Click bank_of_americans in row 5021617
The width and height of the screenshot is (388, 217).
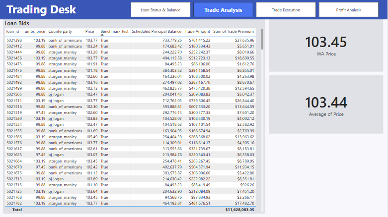[x=65, y=149]
